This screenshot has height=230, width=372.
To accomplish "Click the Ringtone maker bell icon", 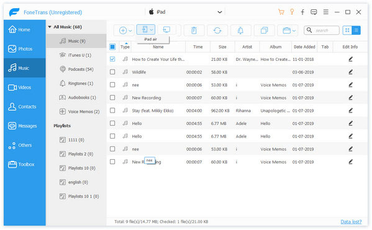I will pos(240,30).
